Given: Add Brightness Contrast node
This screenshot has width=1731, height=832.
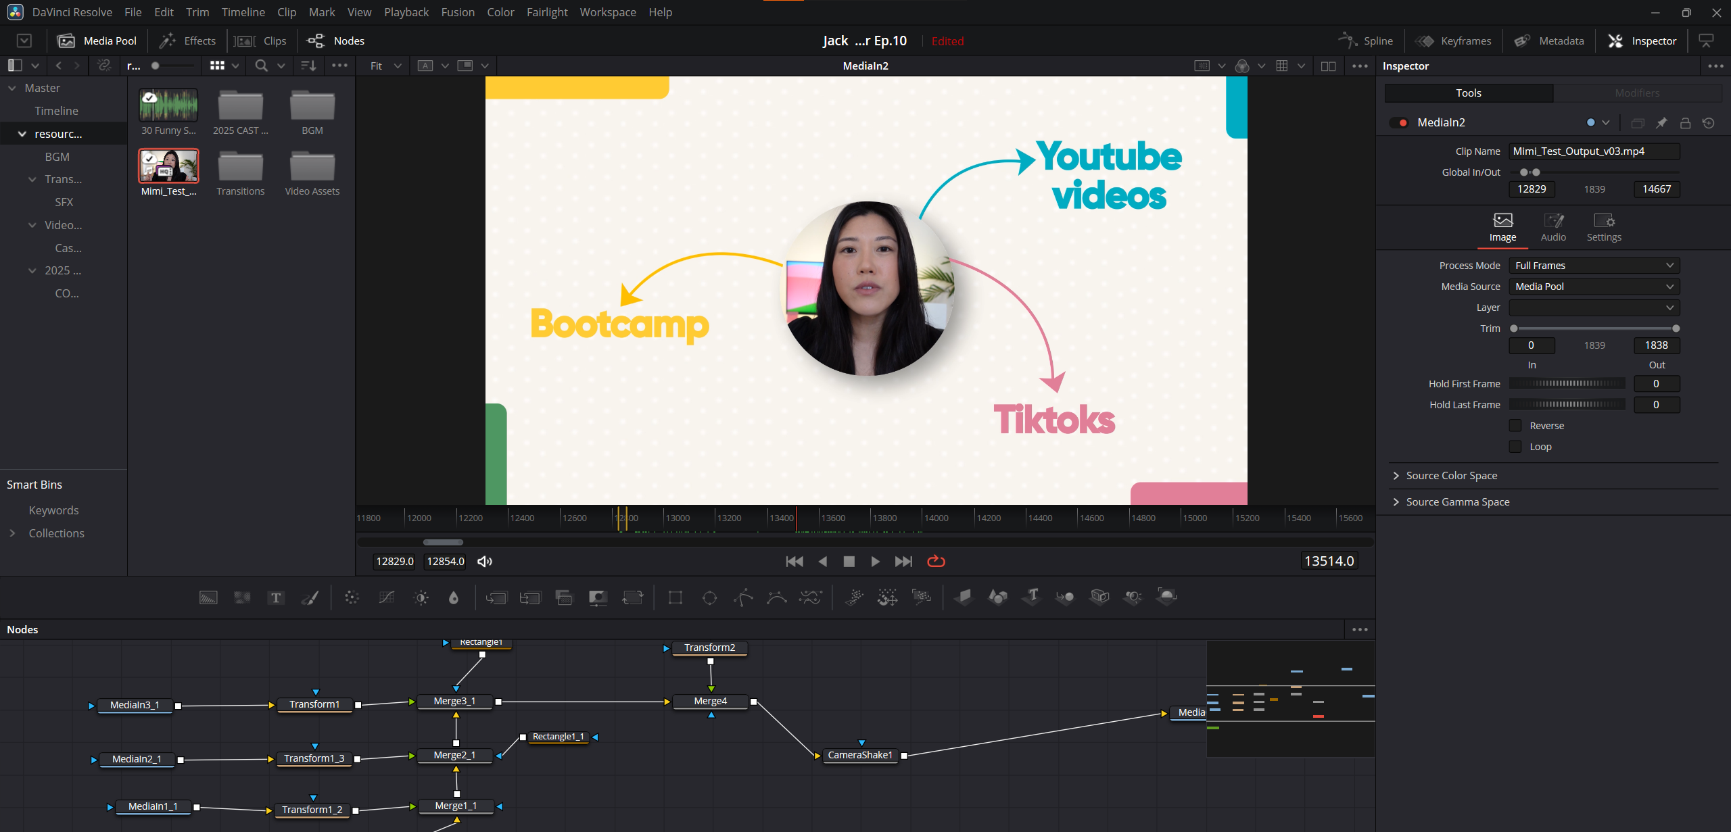Looking at the screenshot, I should click(421, 597).
